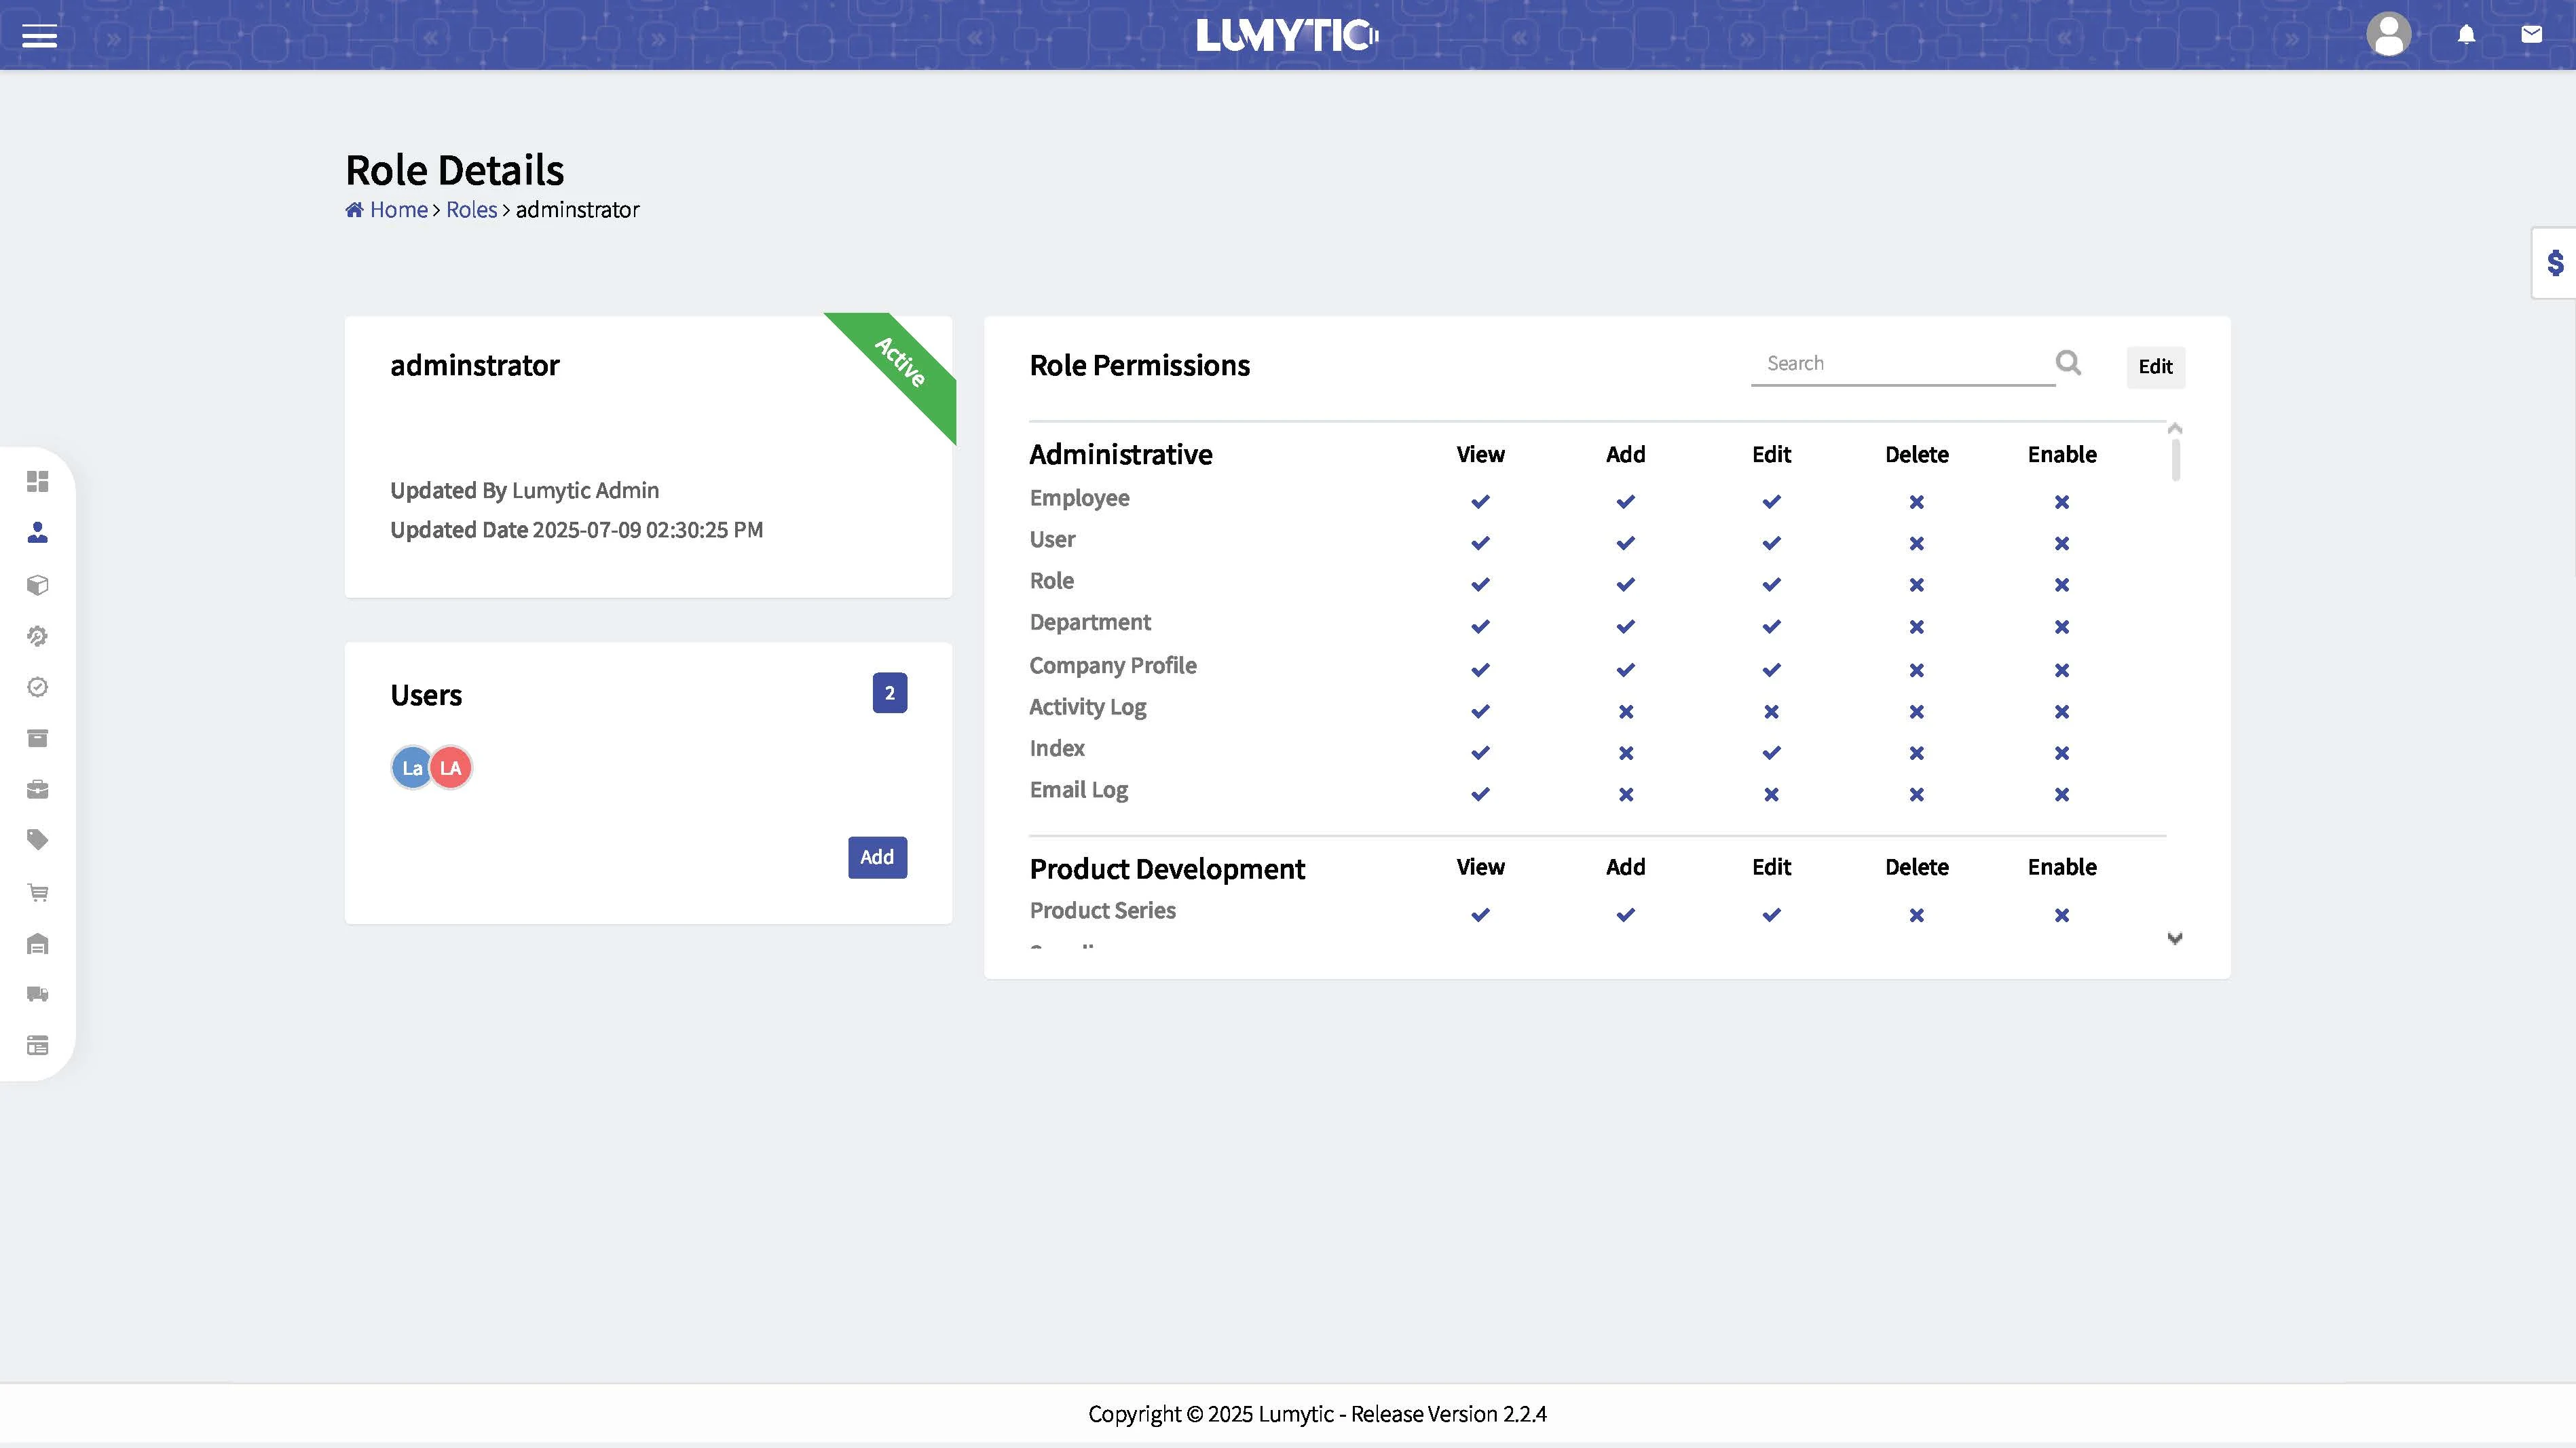
Task: Open the hamburger menu
Action: pos(39,37)
